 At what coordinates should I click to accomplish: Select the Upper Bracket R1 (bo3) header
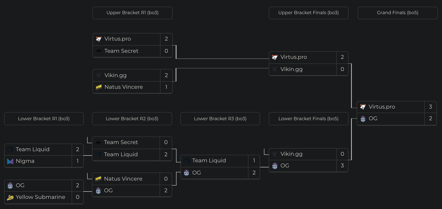(132, 13)
